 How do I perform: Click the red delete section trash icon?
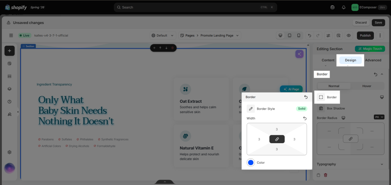pyautogui.click(x=172, y=48)
